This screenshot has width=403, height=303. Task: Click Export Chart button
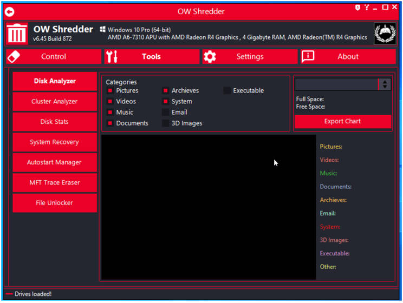pos(342,121)
